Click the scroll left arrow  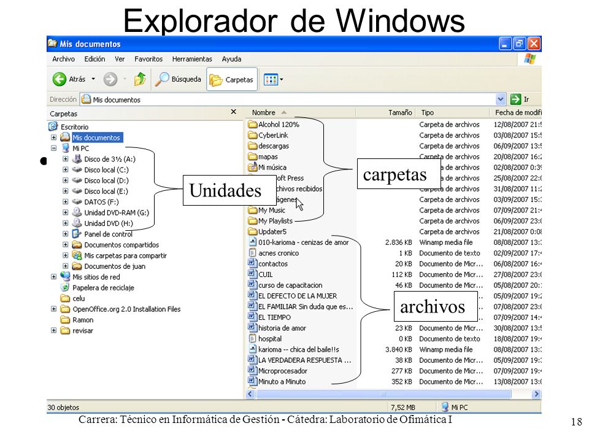click(x=250, y=394)
